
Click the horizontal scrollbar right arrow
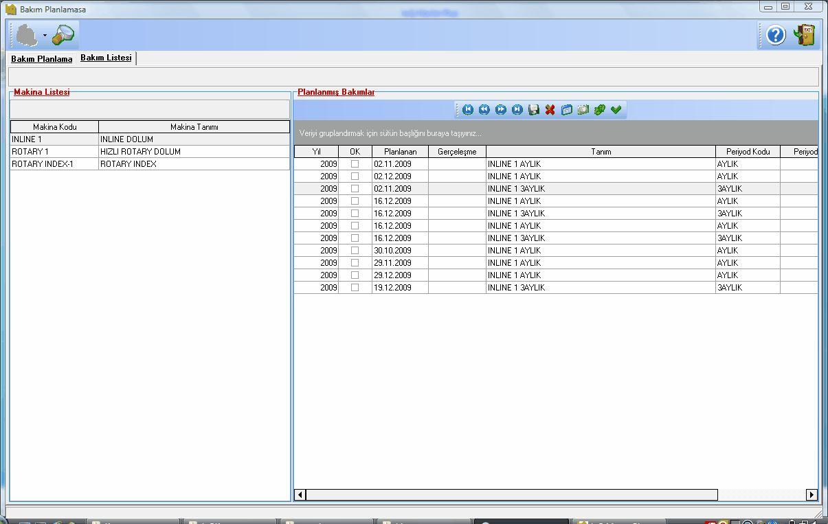click(812, 494)
